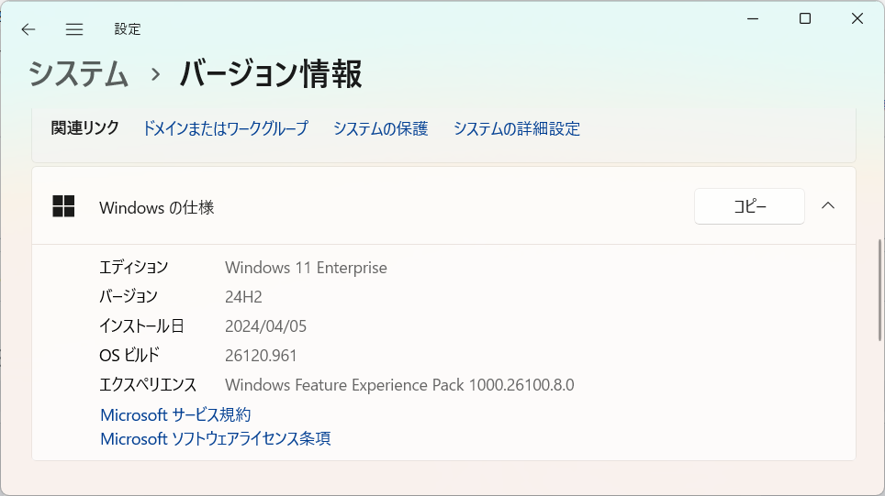This screenshot has height=496, width=885.
Task: Click the インストール日 label
Action: pos(141,325)
